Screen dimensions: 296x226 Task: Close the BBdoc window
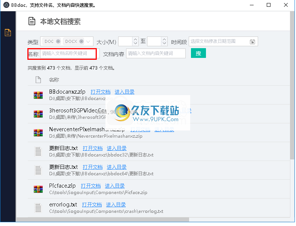point(286,5)
